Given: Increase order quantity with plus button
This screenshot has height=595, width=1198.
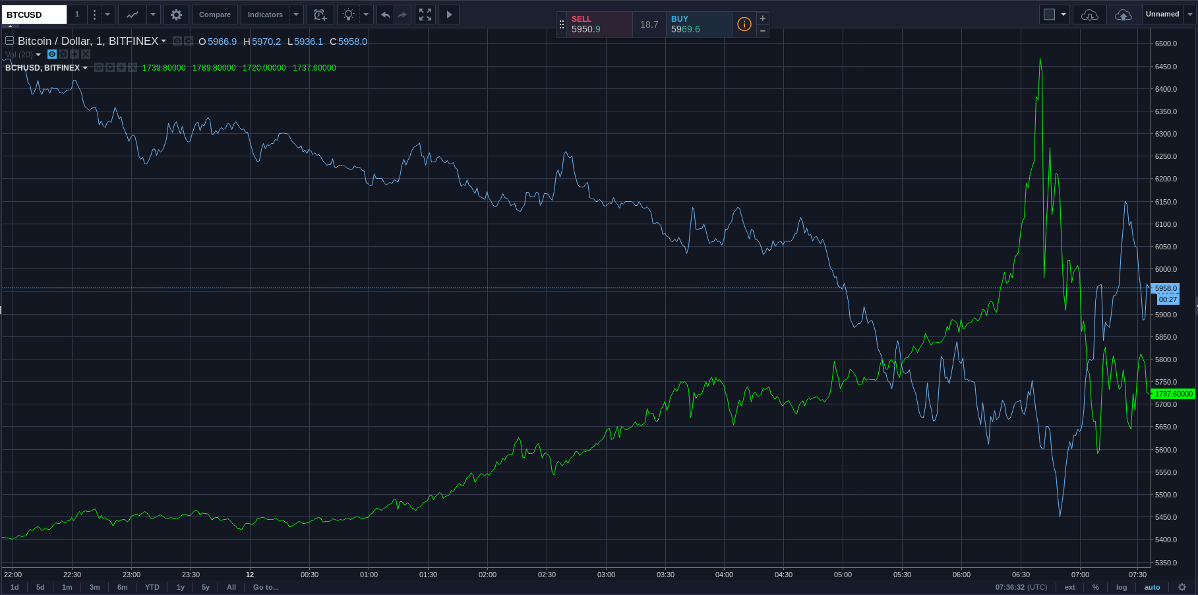Looking at the screenshot, I should [x=763, y=18].
